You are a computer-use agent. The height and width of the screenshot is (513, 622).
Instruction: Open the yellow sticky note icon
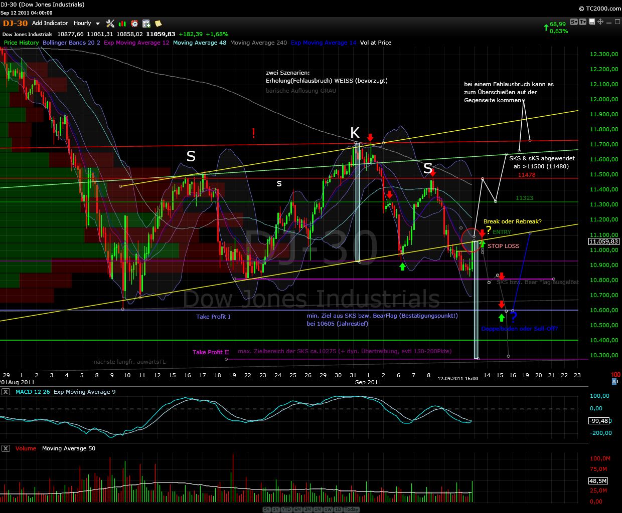point(158,24)
